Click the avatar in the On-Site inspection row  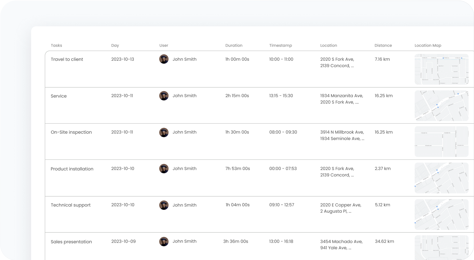click(164, 132)
